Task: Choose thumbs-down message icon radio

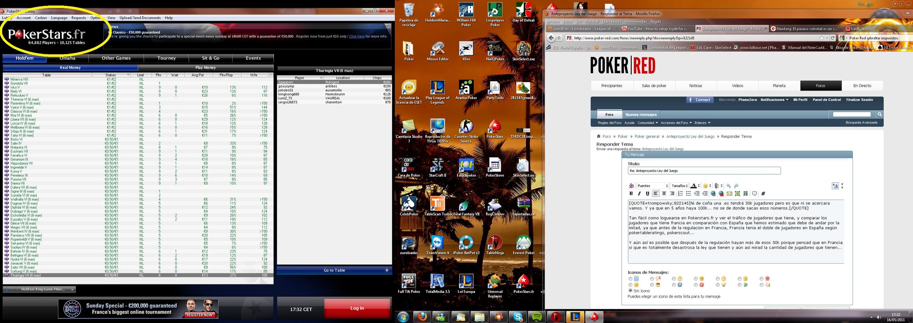Action: click(x=652, y=278)
